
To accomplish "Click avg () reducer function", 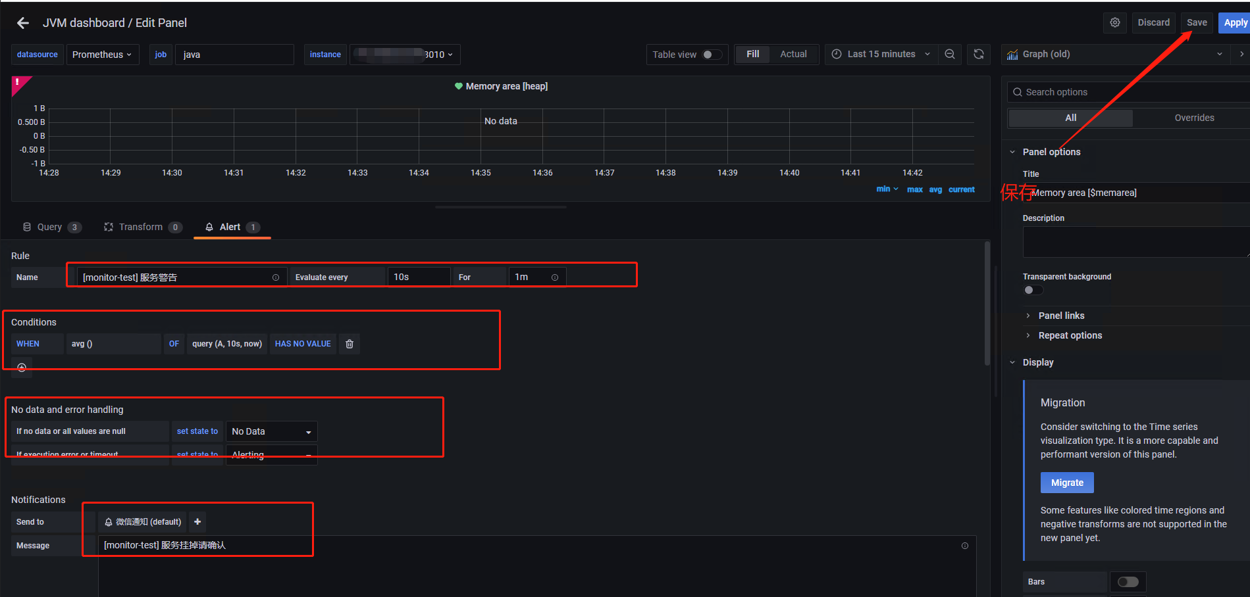I will (x=113, y=344).
